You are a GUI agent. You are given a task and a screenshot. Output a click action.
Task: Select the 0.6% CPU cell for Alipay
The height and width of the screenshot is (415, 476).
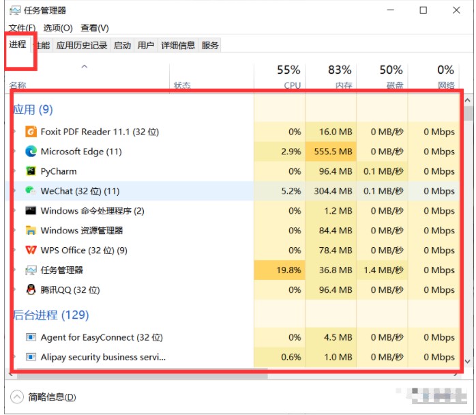[280, 357]
